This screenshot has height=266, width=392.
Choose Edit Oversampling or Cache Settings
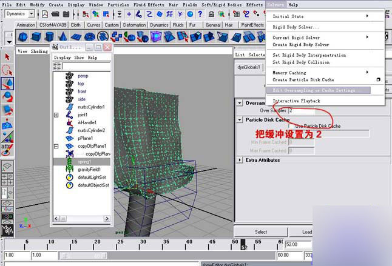pos(314,90)
